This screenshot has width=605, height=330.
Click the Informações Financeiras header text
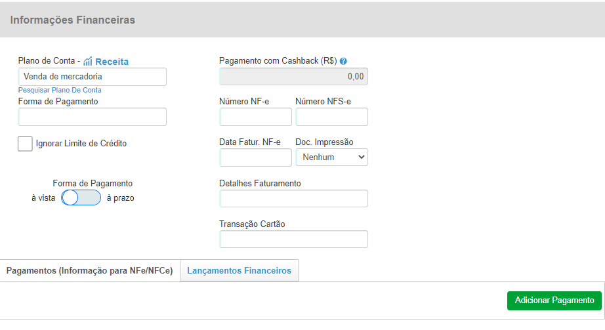pos(73,20)
